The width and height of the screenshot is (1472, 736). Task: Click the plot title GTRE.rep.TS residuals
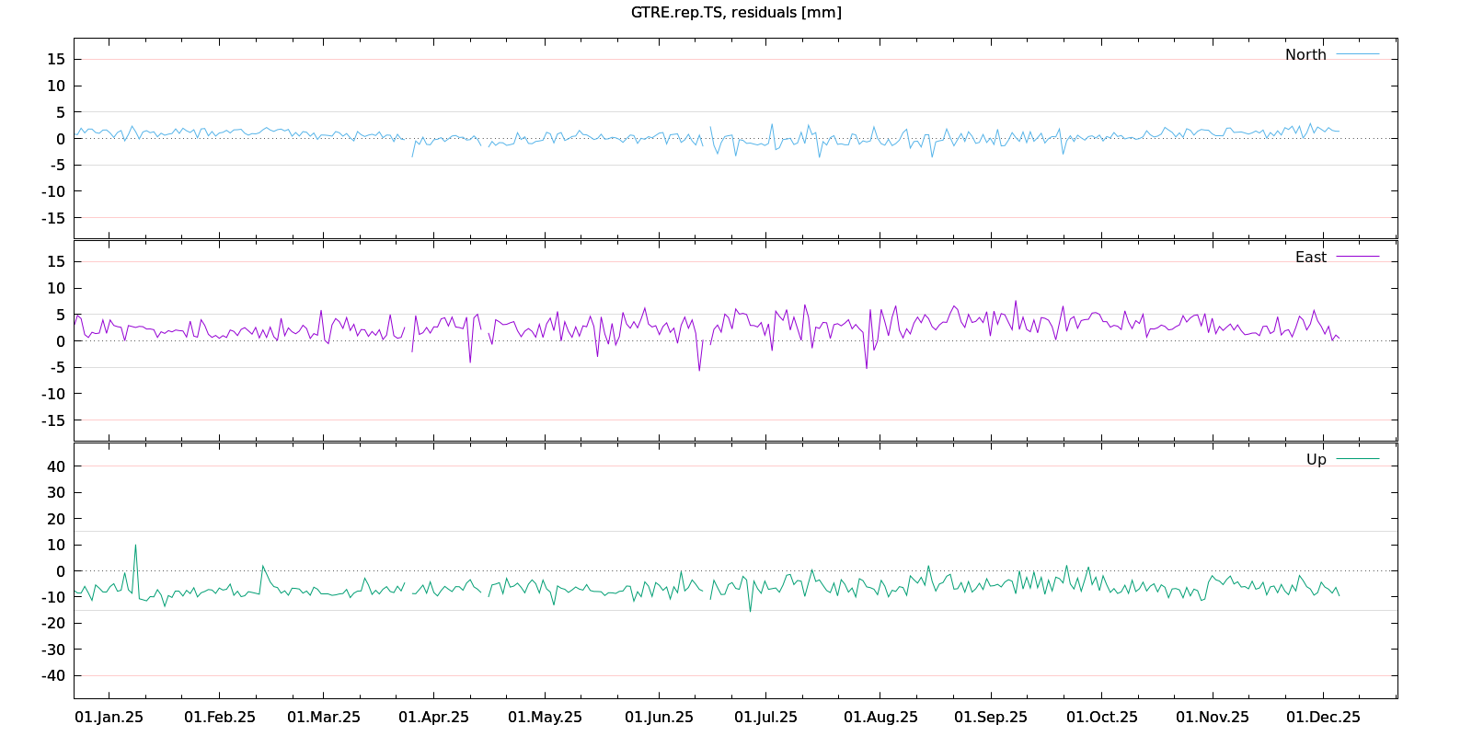(x=736, y=12)
